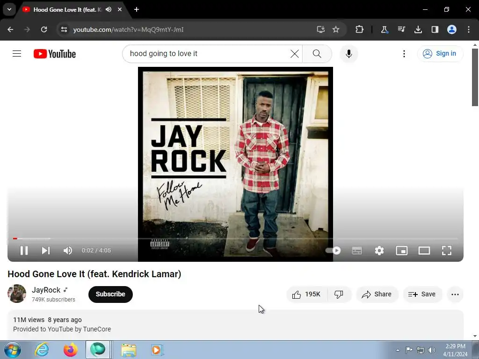The width and height of the screenshot is (479, 359).
Task: Open the YouTube guide hamburger menu
Action: tap(17, 54)
